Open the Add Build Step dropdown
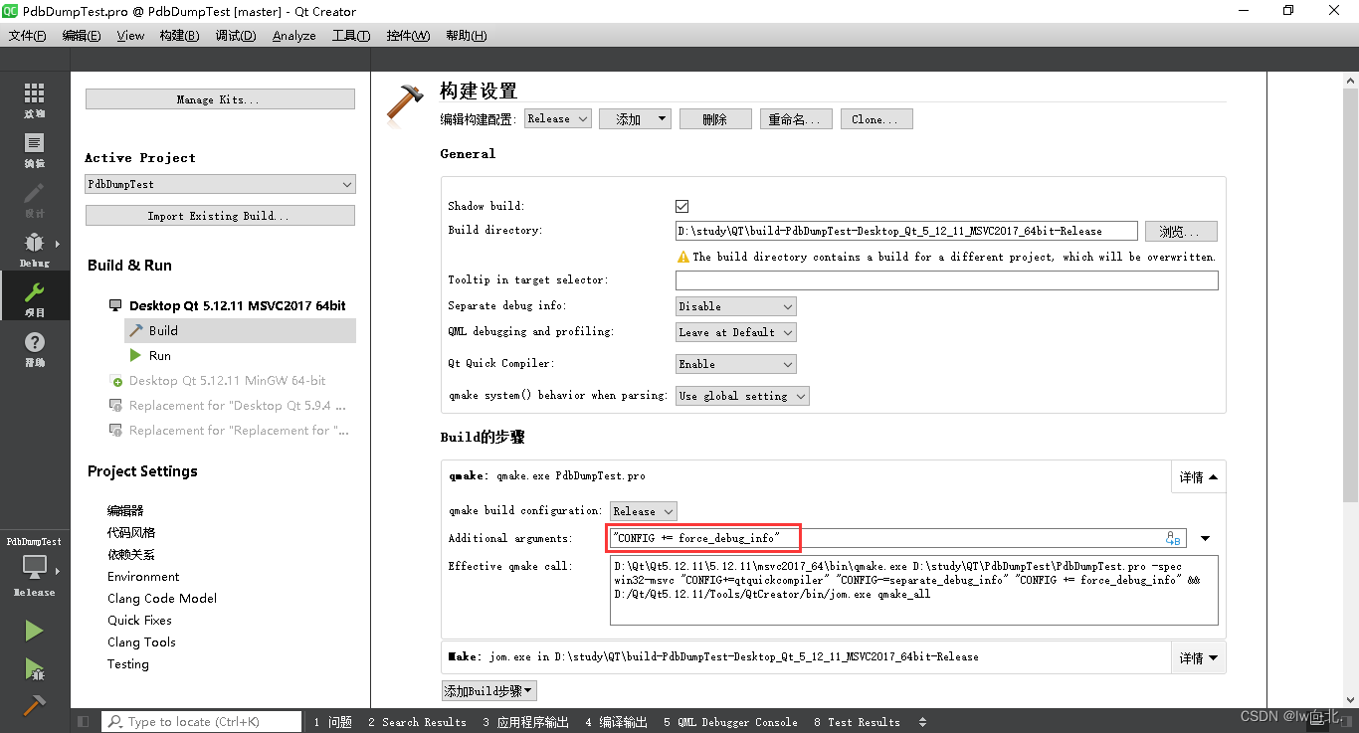 pyautogui.click(x=488, y=690)
